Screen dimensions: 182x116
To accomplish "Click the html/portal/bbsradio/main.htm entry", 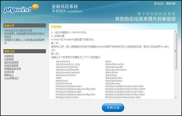I will pos(124,92).
